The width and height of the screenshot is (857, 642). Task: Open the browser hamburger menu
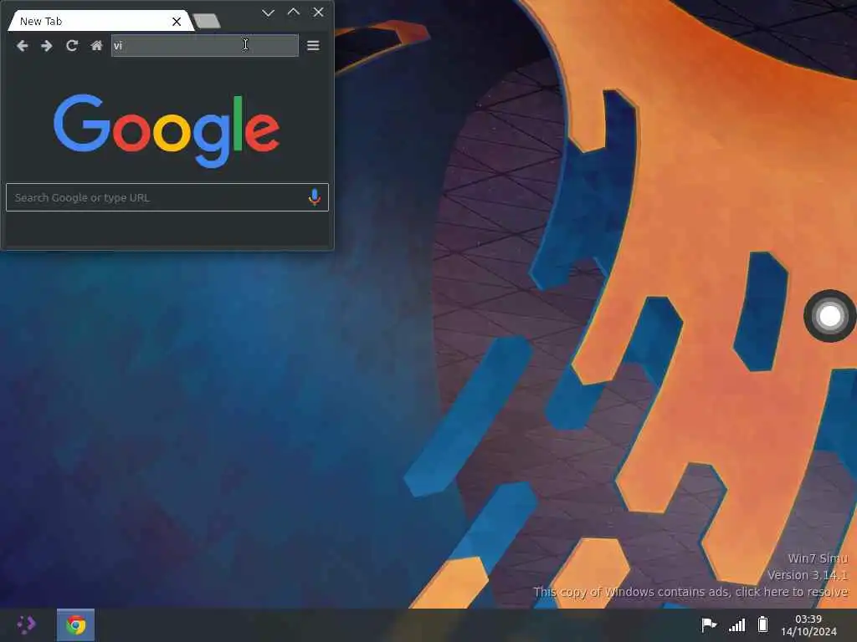coord(313,46)
